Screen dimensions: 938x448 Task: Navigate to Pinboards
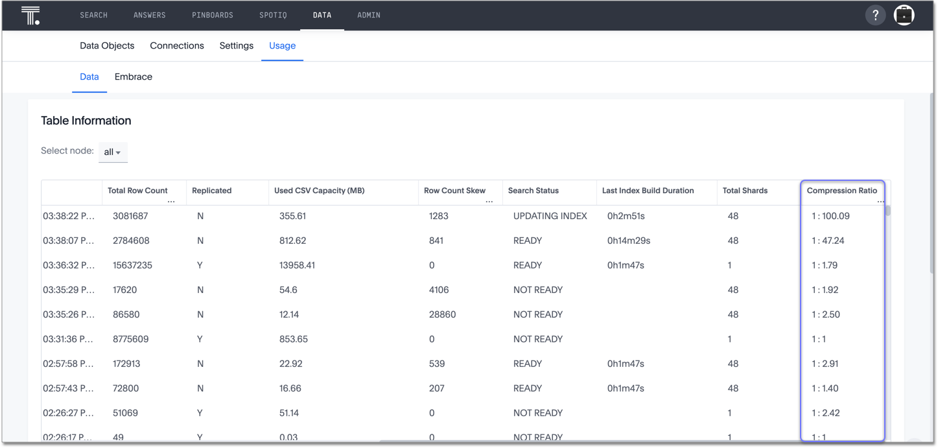213,15
